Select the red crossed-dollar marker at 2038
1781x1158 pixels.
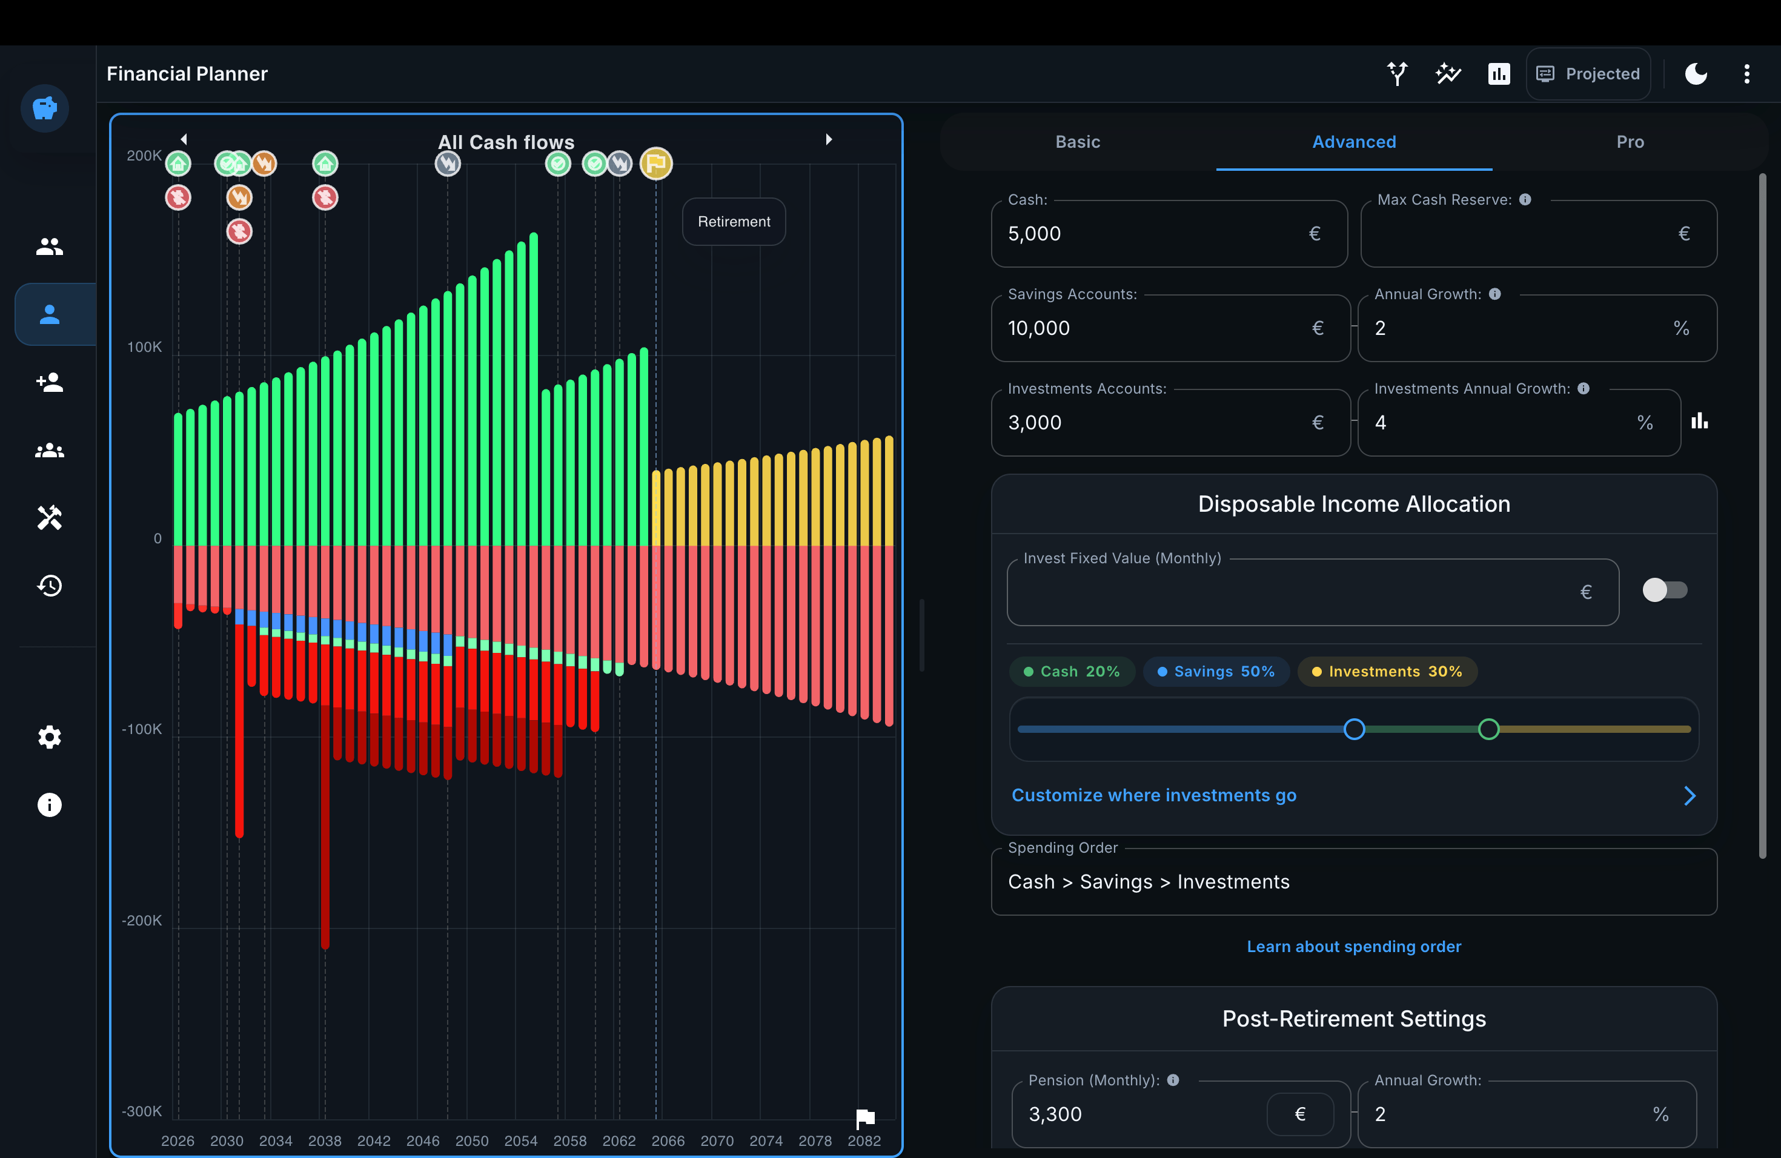[x=325, y=197]
